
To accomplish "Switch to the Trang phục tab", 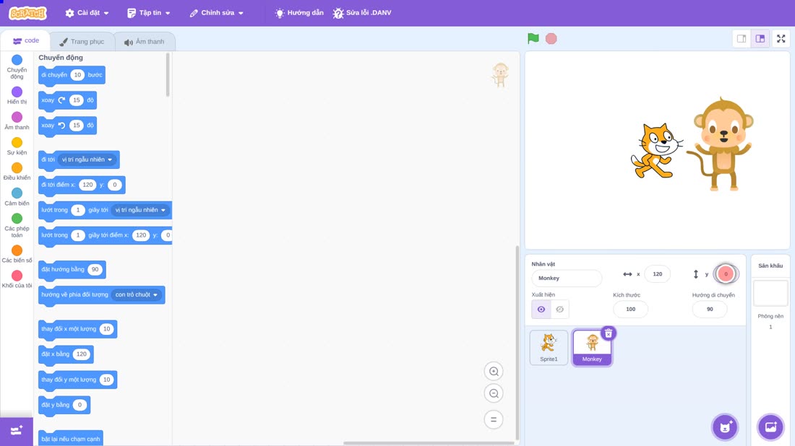I will point(82,42).
